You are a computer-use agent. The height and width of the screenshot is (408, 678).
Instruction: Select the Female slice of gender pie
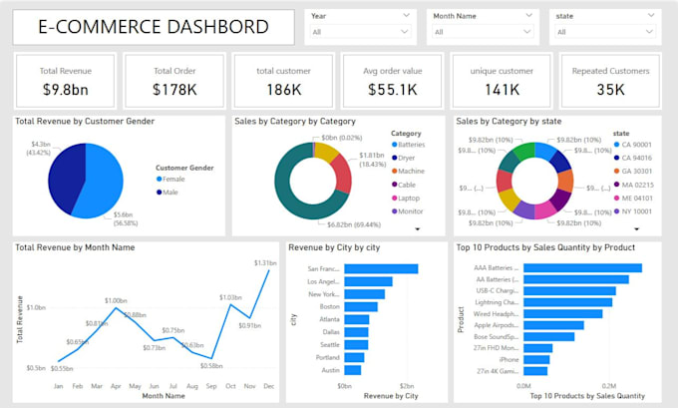[103, 184]
